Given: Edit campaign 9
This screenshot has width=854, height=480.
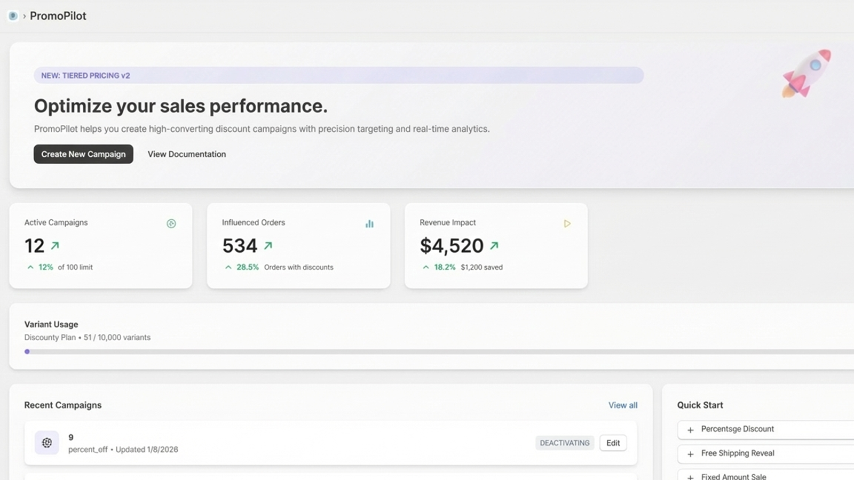Looking at the screenshot, I should pyautogui.click(x=613, y=443).
